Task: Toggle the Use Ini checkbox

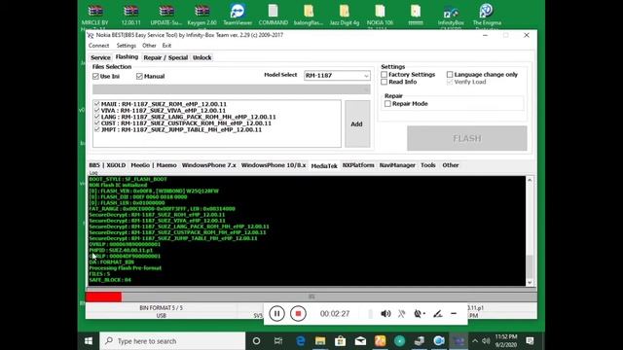Action: pos(95,76)
